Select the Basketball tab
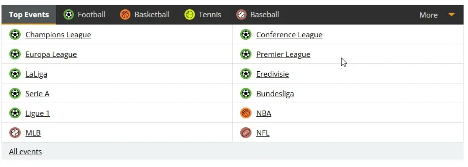 [x=145, y=15]
